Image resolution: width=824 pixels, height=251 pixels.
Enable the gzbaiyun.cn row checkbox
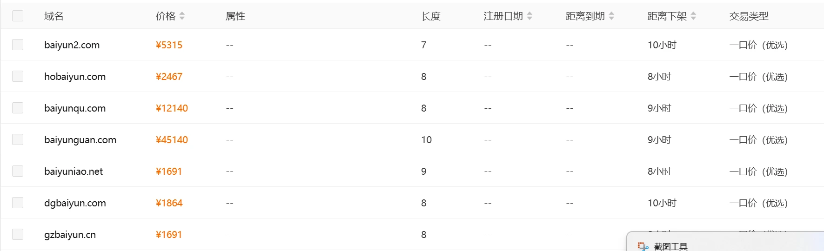tap(18, 235)
